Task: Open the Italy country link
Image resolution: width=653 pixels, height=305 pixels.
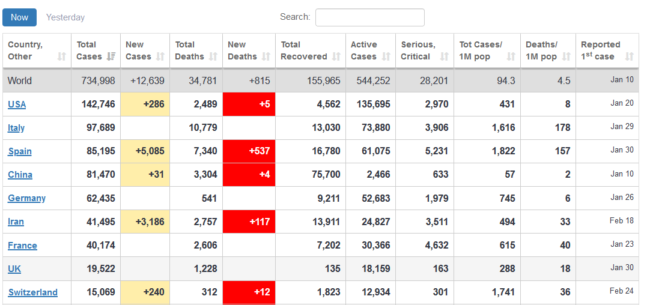Action: point(16,128)
